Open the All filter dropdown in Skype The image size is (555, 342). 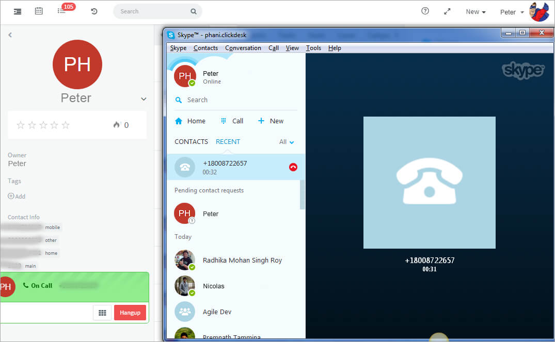287,142
